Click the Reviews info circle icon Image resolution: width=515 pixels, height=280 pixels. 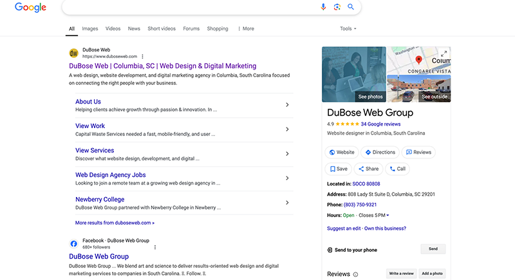point(355,274)
